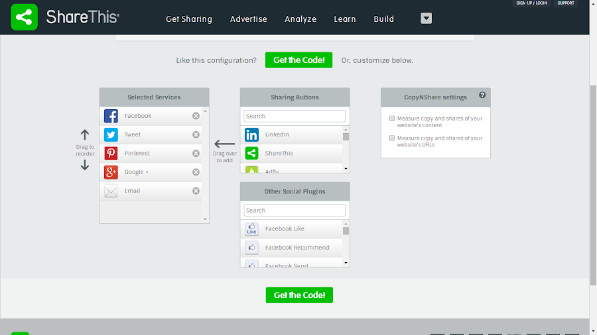Screen dimensions: 597x335
Task: Click Other Social Plugins scroll up arrow
Action: pyautogui.click(x=346, y=223)
